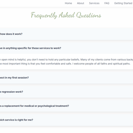Open the Services menu item
Screen dimensions: 133x133
pos(94,3)
